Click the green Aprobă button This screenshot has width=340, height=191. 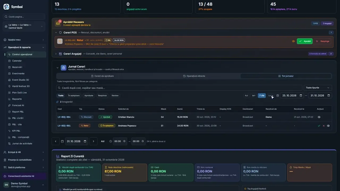click(x=305, y=41)
